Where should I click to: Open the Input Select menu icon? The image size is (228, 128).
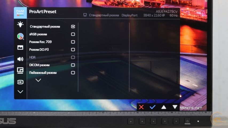[x=20, y=82]
